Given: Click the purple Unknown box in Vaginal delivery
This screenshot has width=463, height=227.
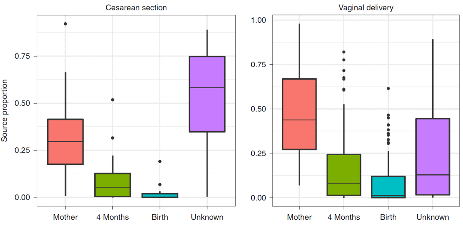Looking at the screenshot, I should (x=433, y=157).
